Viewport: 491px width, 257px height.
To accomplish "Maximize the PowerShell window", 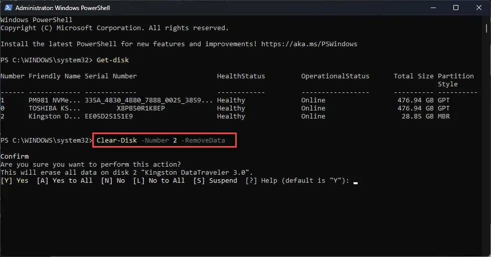I will pos(456,8).
